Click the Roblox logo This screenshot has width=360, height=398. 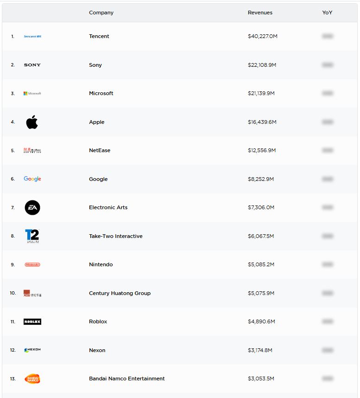[x=32, y=321]
